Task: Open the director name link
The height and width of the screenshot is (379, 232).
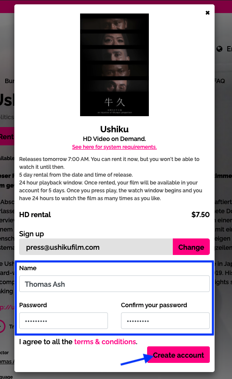Action: pyautogui.click(x=7, y=362)
